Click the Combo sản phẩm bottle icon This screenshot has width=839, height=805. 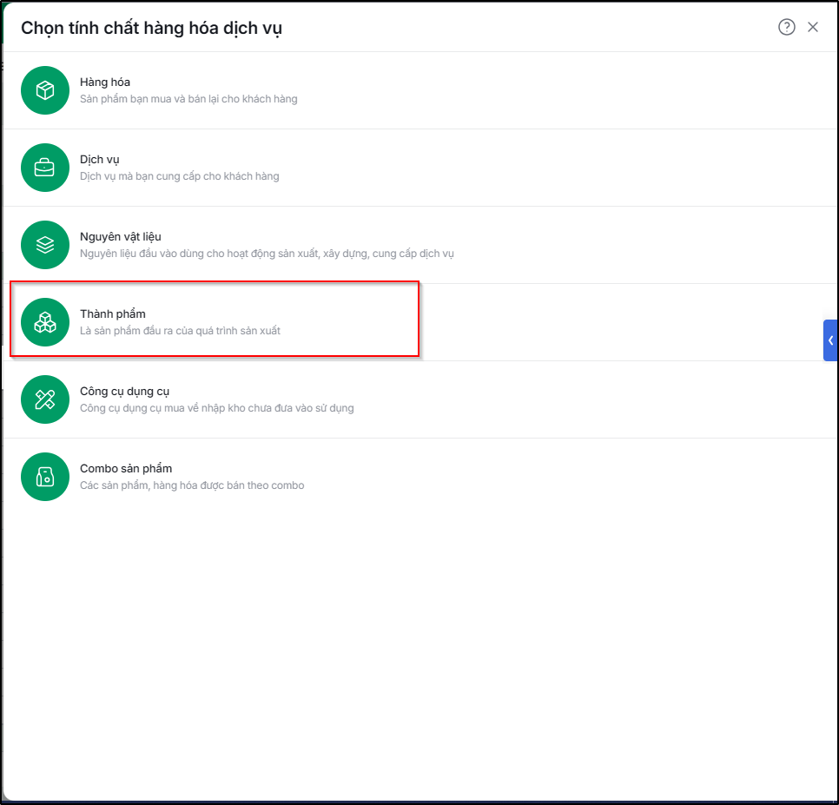click(x=45, y=477)
